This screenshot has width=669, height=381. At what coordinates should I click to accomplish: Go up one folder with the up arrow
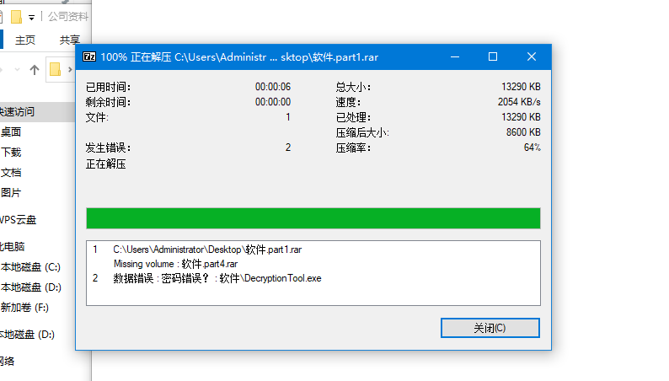click(35, 69)
